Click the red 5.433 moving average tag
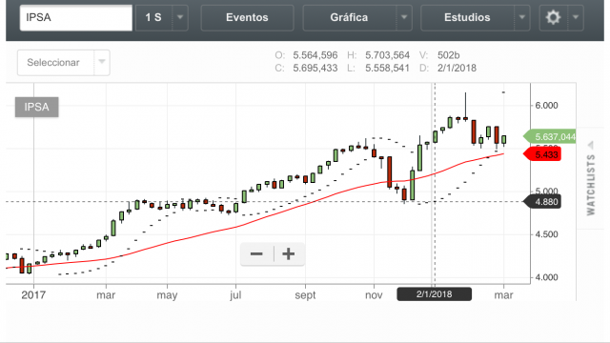Viewport: 610px width, 343px height. point(542,154)
